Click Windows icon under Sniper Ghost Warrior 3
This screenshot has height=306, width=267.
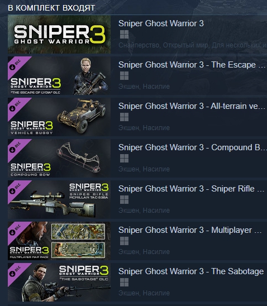tap(125, 35)
